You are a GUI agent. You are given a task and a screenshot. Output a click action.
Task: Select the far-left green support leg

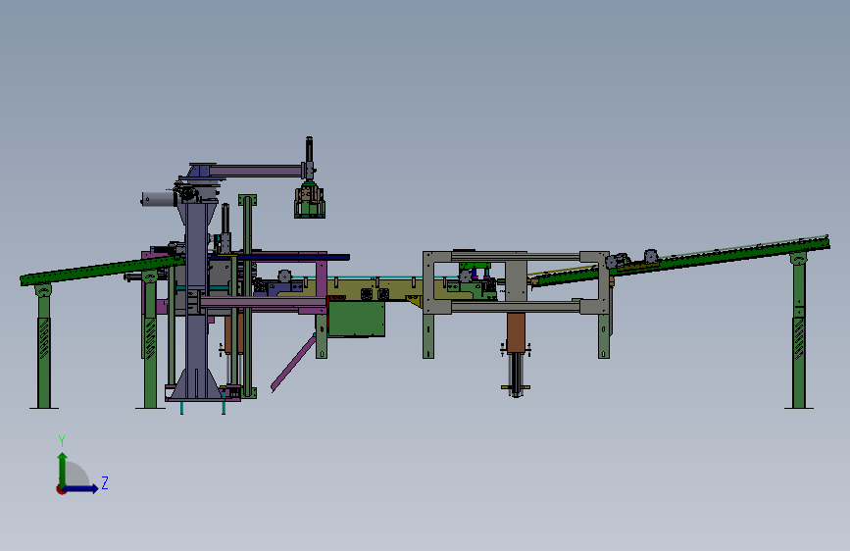click(x=44, y=346)
